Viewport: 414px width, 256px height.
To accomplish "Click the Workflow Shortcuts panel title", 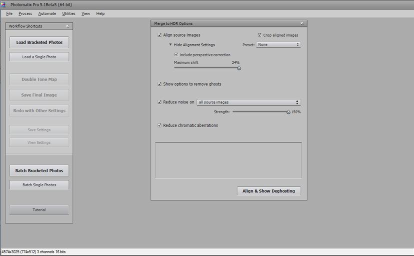I will coord(25,26).
